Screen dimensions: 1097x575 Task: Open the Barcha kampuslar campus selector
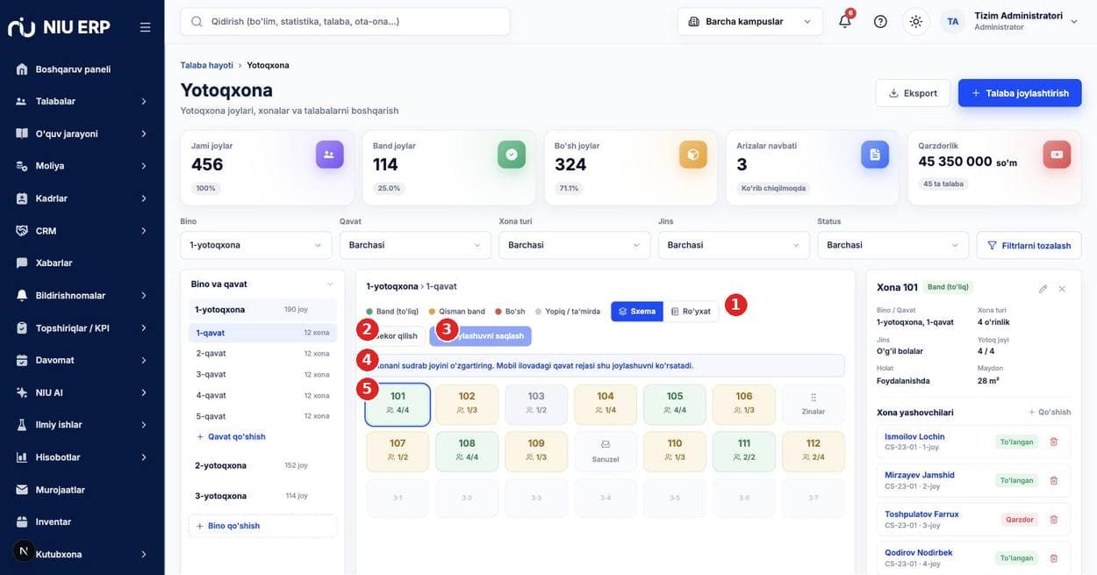point(750,21)
